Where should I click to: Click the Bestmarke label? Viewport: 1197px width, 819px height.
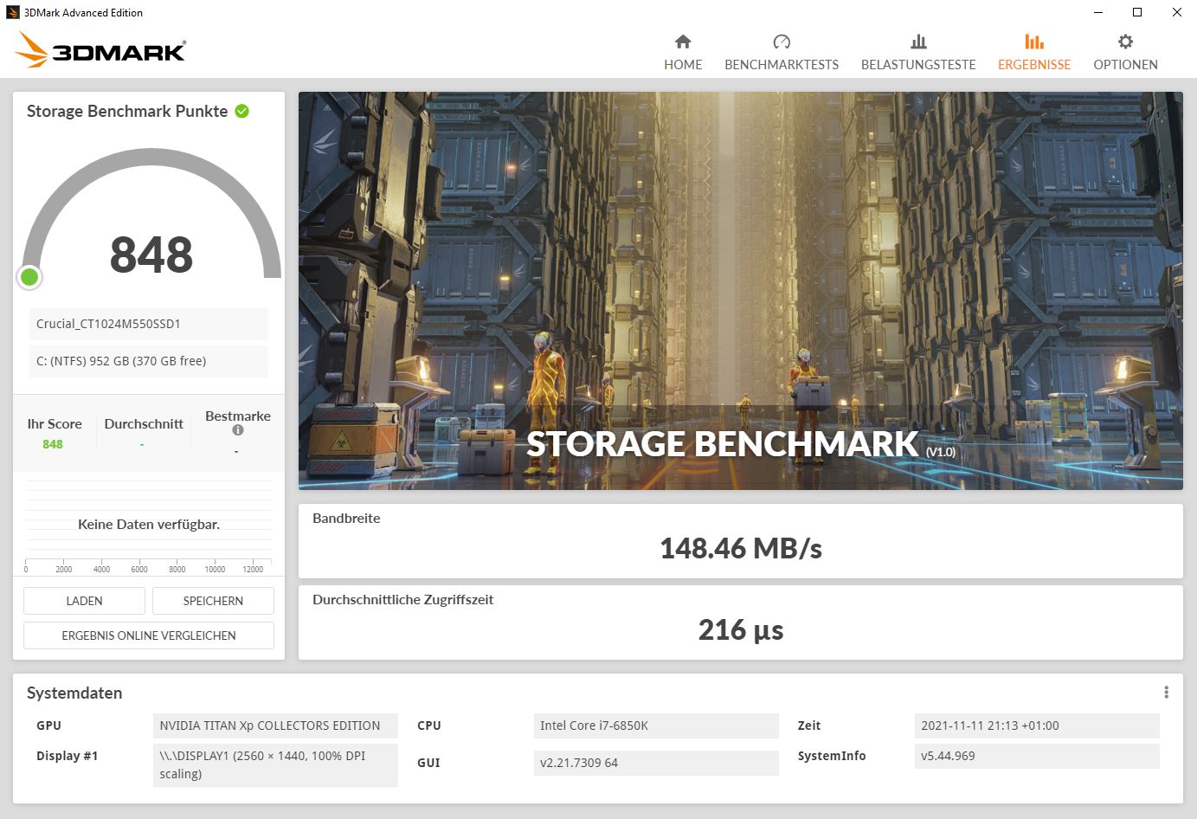238,416
